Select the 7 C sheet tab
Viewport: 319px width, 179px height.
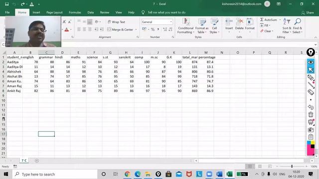click(24, 160)
